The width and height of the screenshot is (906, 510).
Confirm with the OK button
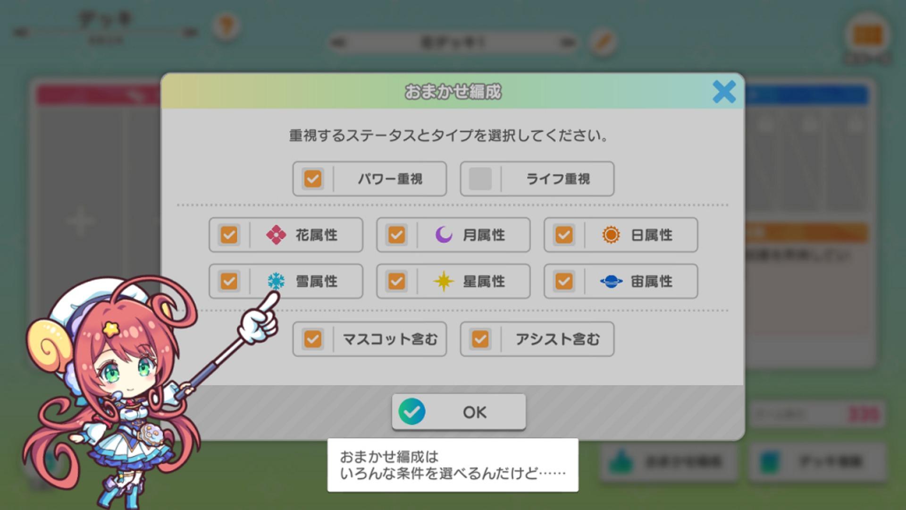pos(459,412)
